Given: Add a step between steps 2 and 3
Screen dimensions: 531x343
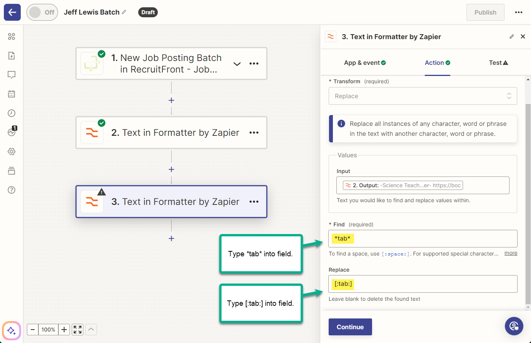Looking at the screenshot, I should (x=171, y=169).
